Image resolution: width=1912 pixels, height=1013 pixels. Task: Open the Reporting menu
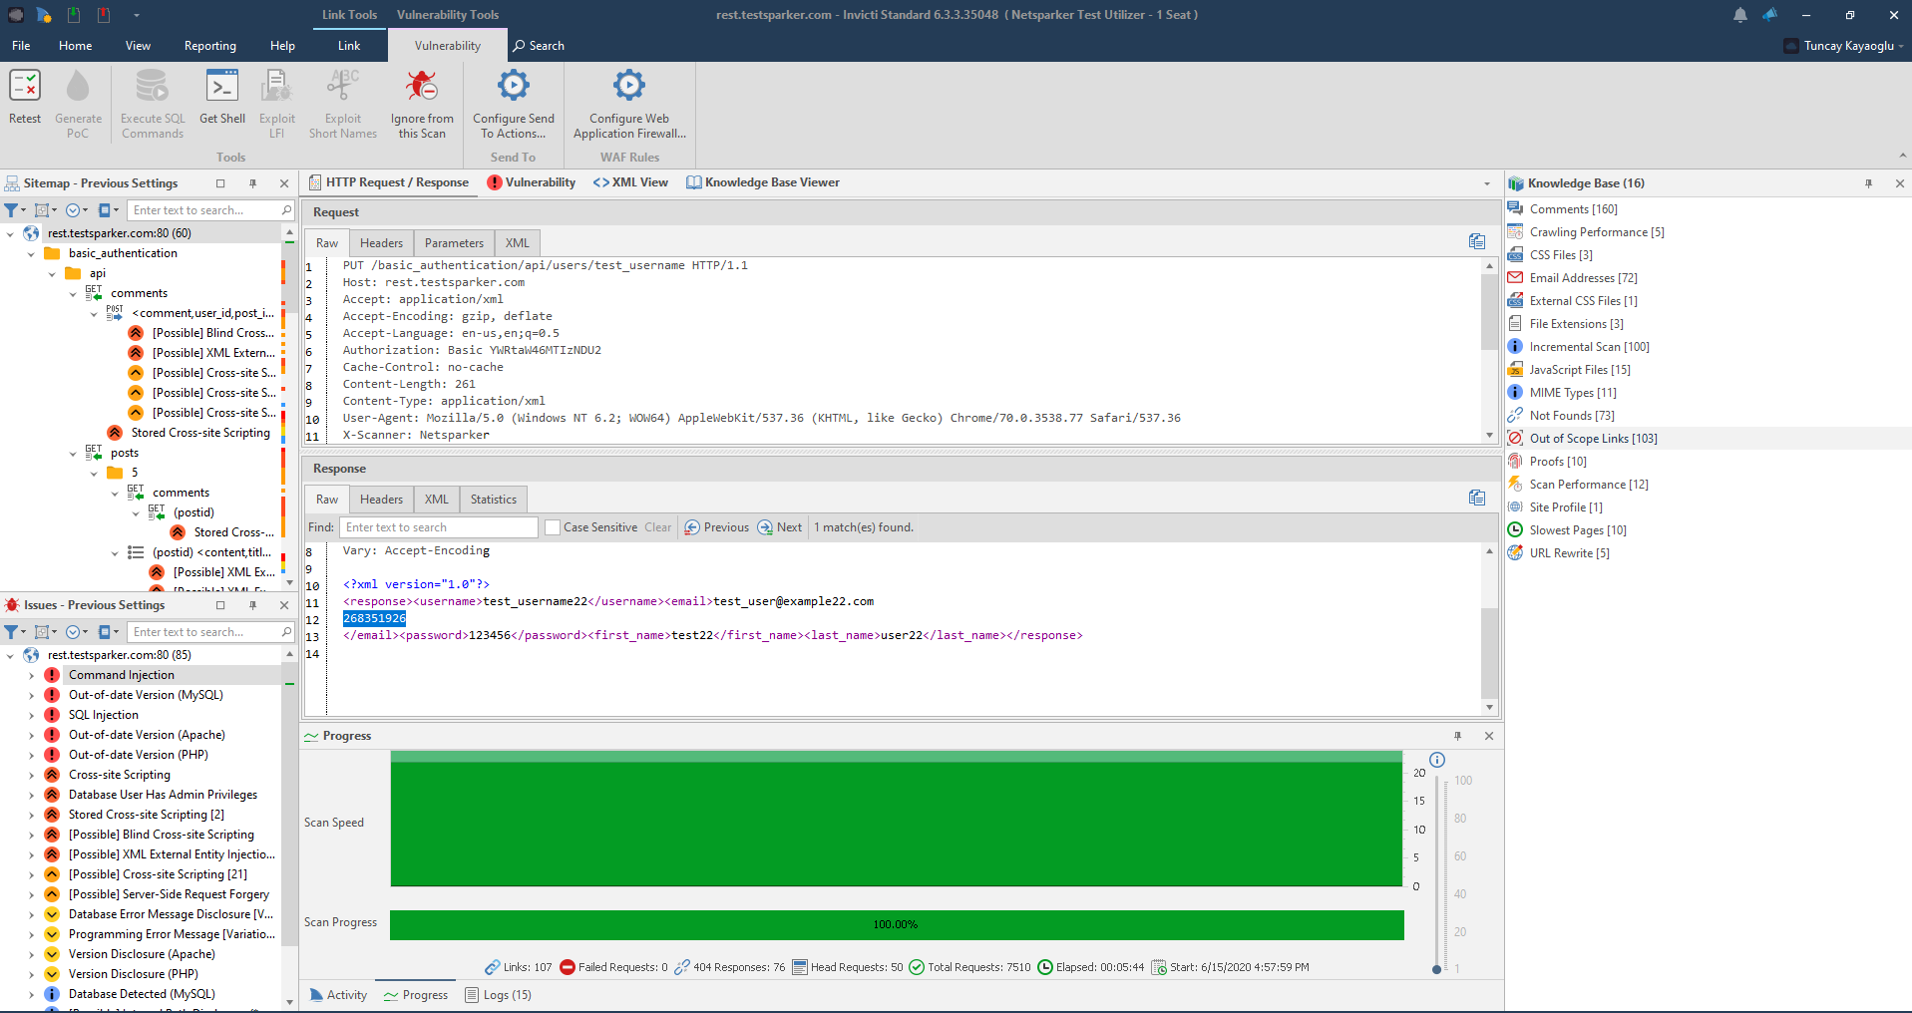point(209,46)
